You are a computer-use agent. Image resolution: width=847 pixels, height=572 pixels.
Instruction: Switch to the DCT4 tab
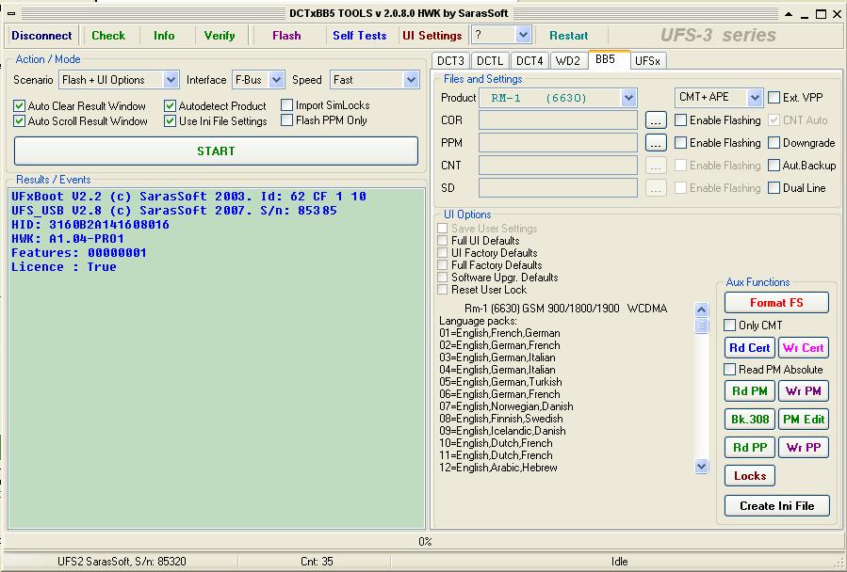pos(529,61)
